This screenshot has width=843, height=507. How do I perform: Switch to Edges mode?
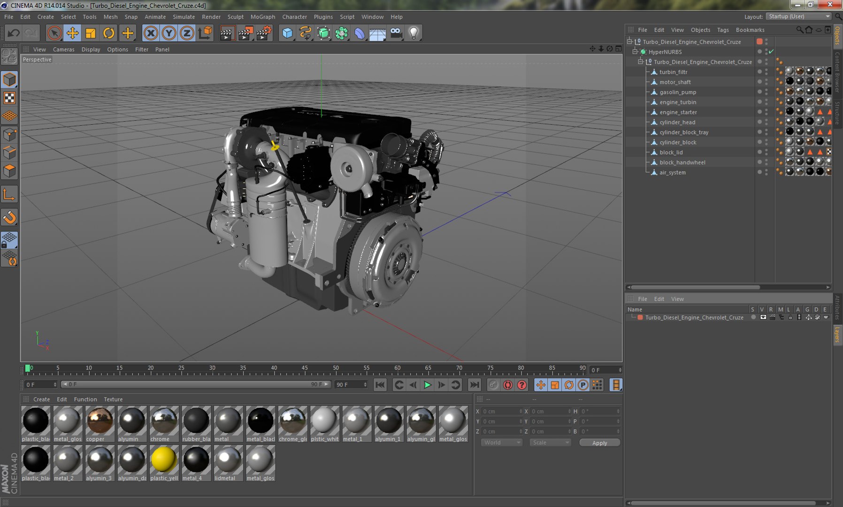click(x=9, y=153)
